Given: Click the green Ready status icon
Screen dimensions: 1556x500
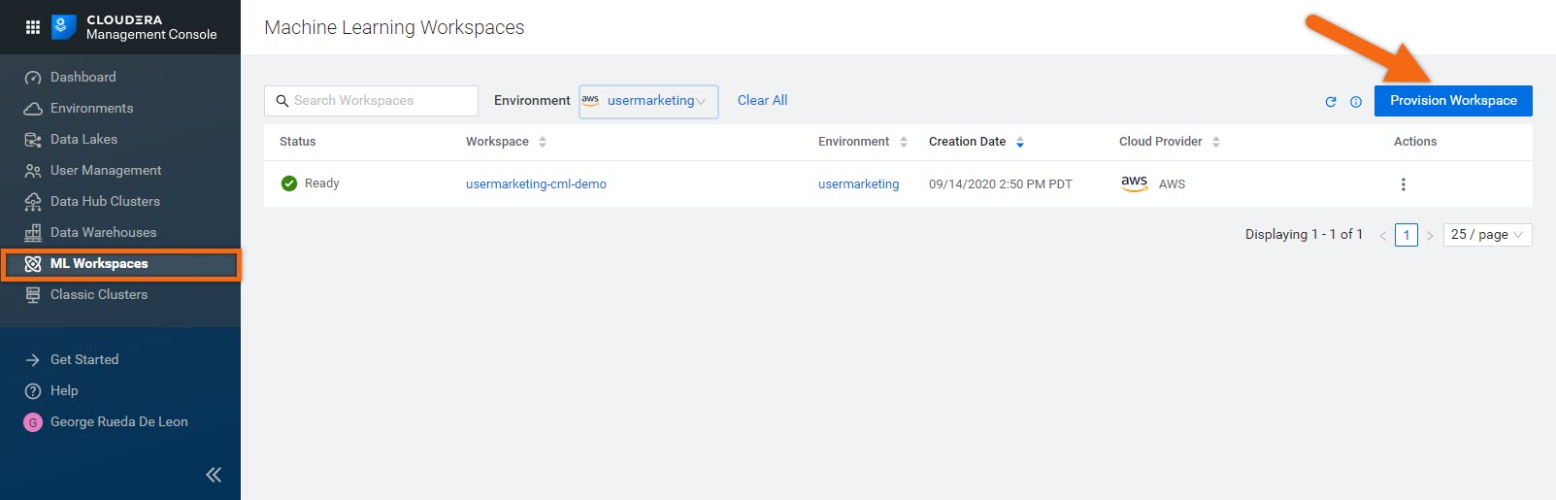Looking at the screenshot, I should tap(289, 183).
